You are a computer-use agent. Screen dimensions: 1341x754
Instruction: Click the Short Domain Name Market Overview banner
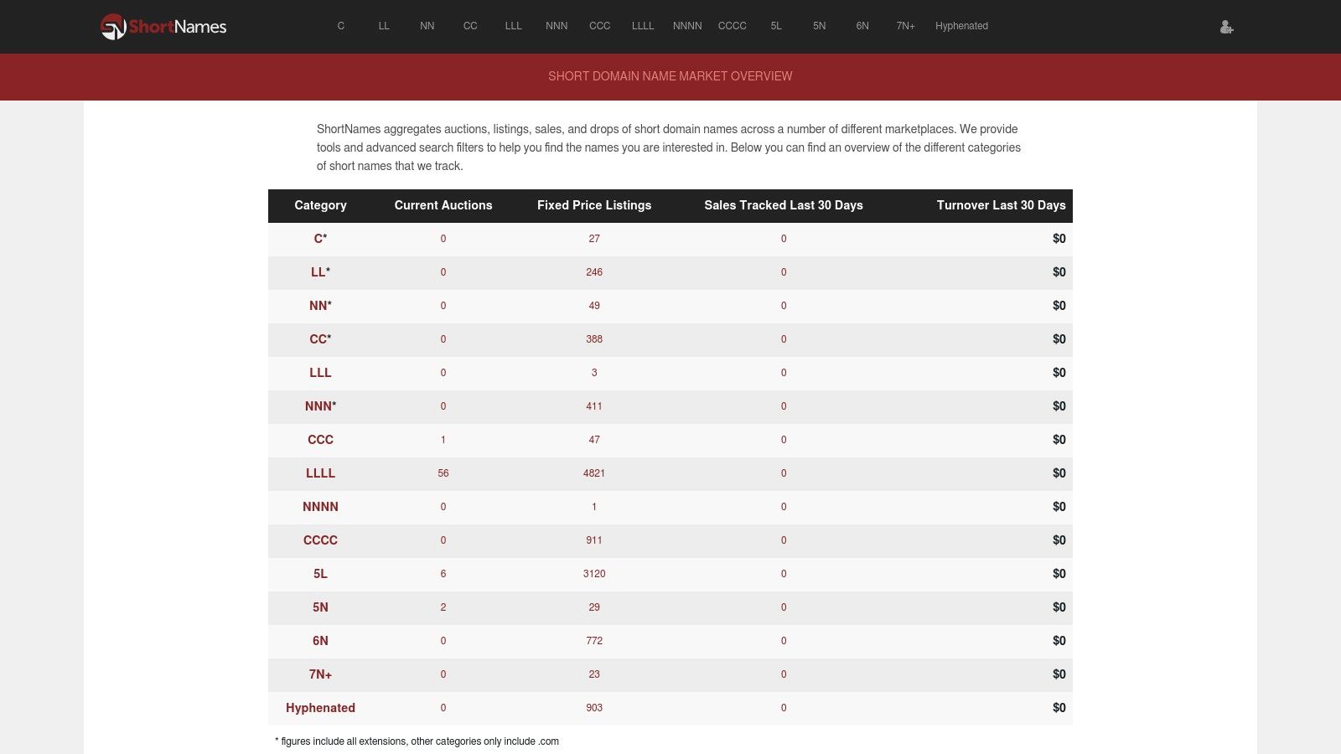point(670,76)
